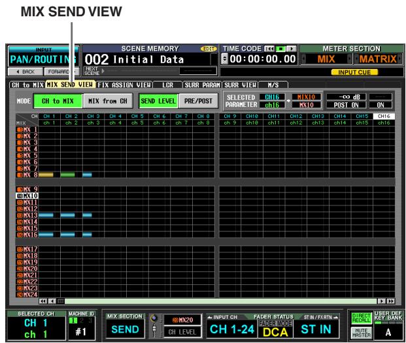Open the SURR PARAM tab

click(202, 85)
